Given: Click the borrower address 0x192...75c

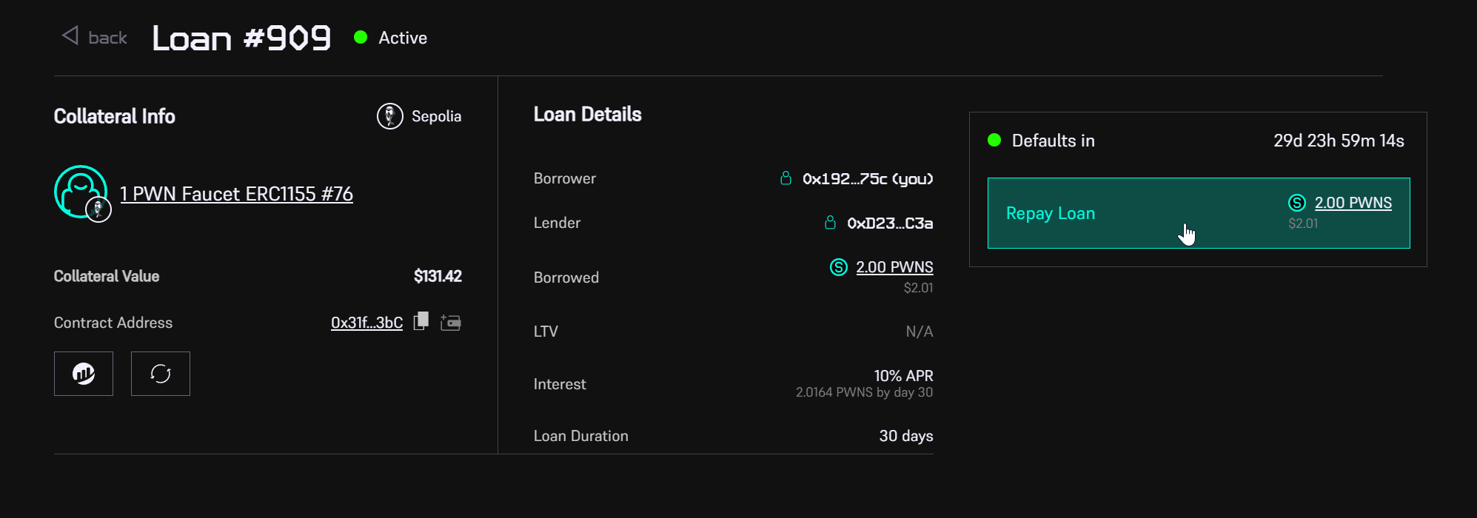Looking at the screenshot, I should pyautogui.click(x=868, y=179).
